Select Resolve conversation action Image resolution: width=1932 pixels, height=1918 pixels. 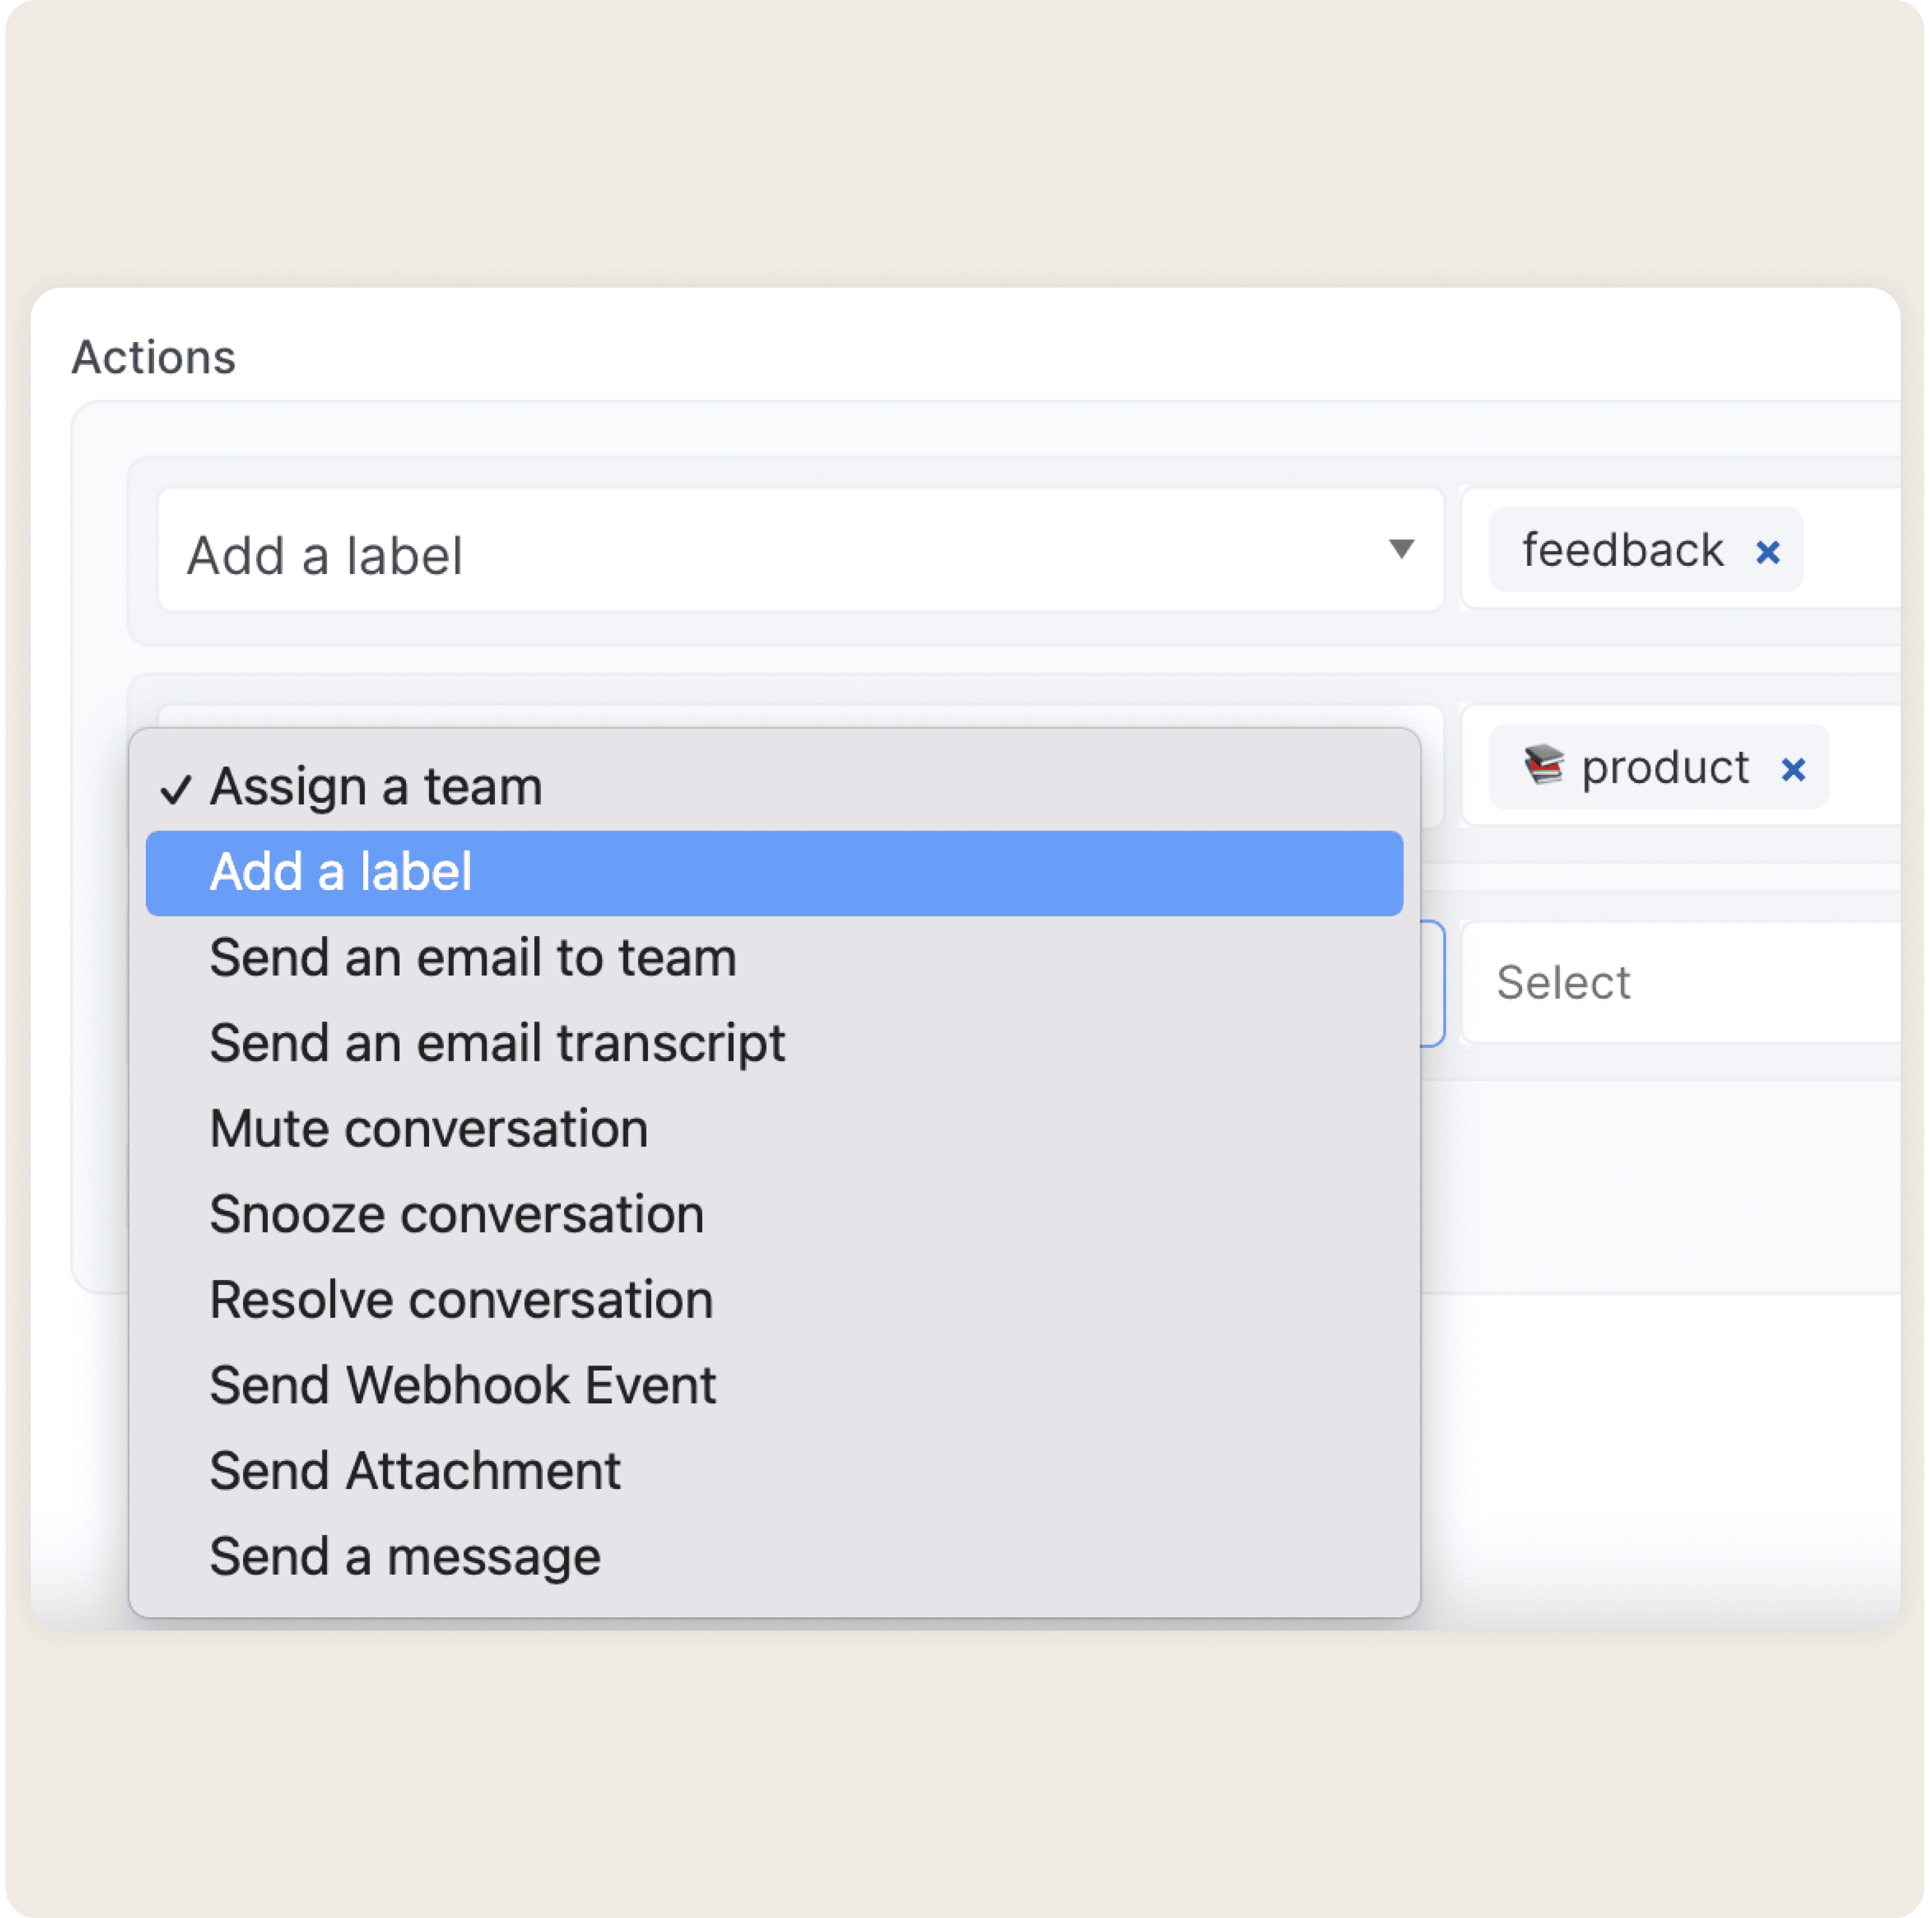pyautogui.click(x=459, y=1299)
